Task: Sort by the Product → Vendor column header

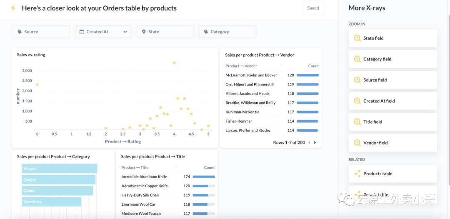Action: 241,66
